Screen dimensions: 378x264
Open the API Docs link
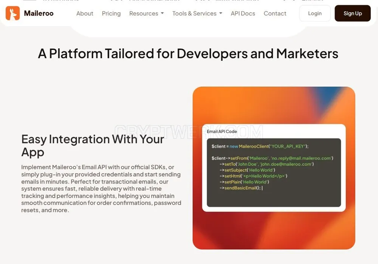point(243,14)
